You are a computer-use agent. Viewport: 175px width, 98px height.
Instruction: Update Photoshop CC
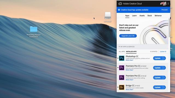[x=158, y=58]
